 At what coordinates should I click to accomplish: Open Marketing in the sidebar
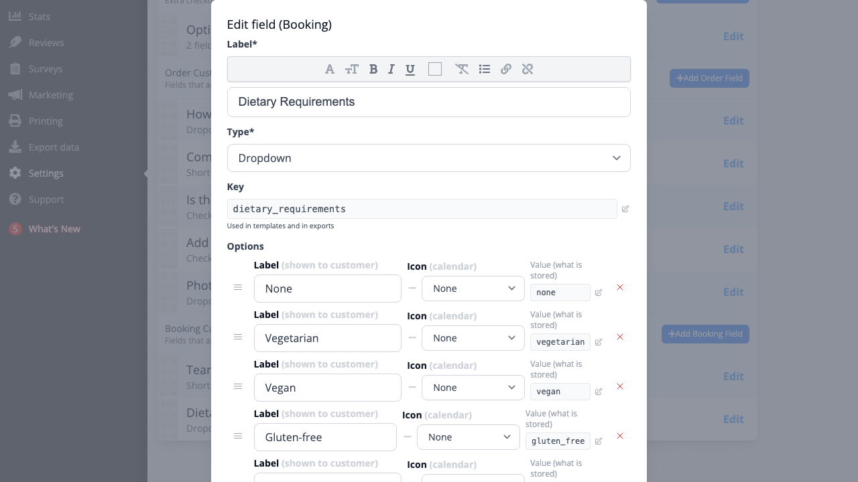coord(51,95)
